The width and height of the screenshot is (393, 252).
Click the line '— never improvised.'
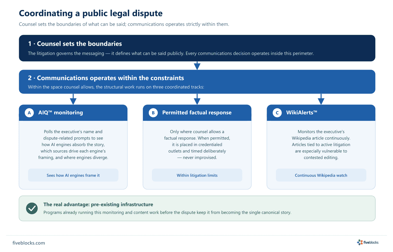coord(197,158)
